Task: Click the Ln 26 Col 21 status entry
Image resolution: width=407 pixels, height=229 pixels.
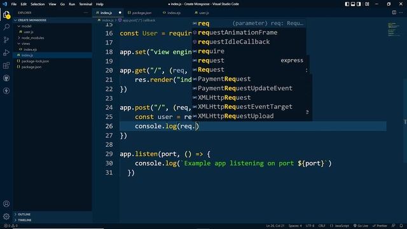Action: point(275,226)
